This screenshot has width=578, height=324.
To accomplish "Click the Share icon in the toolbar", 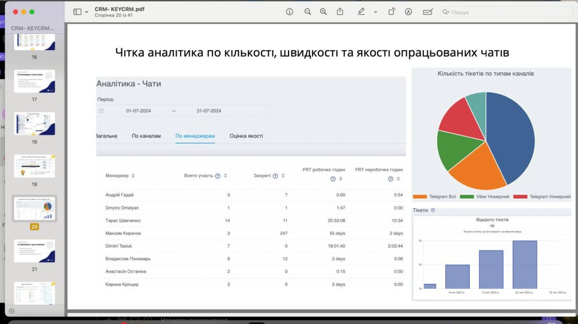I will (x=340, y=12).
